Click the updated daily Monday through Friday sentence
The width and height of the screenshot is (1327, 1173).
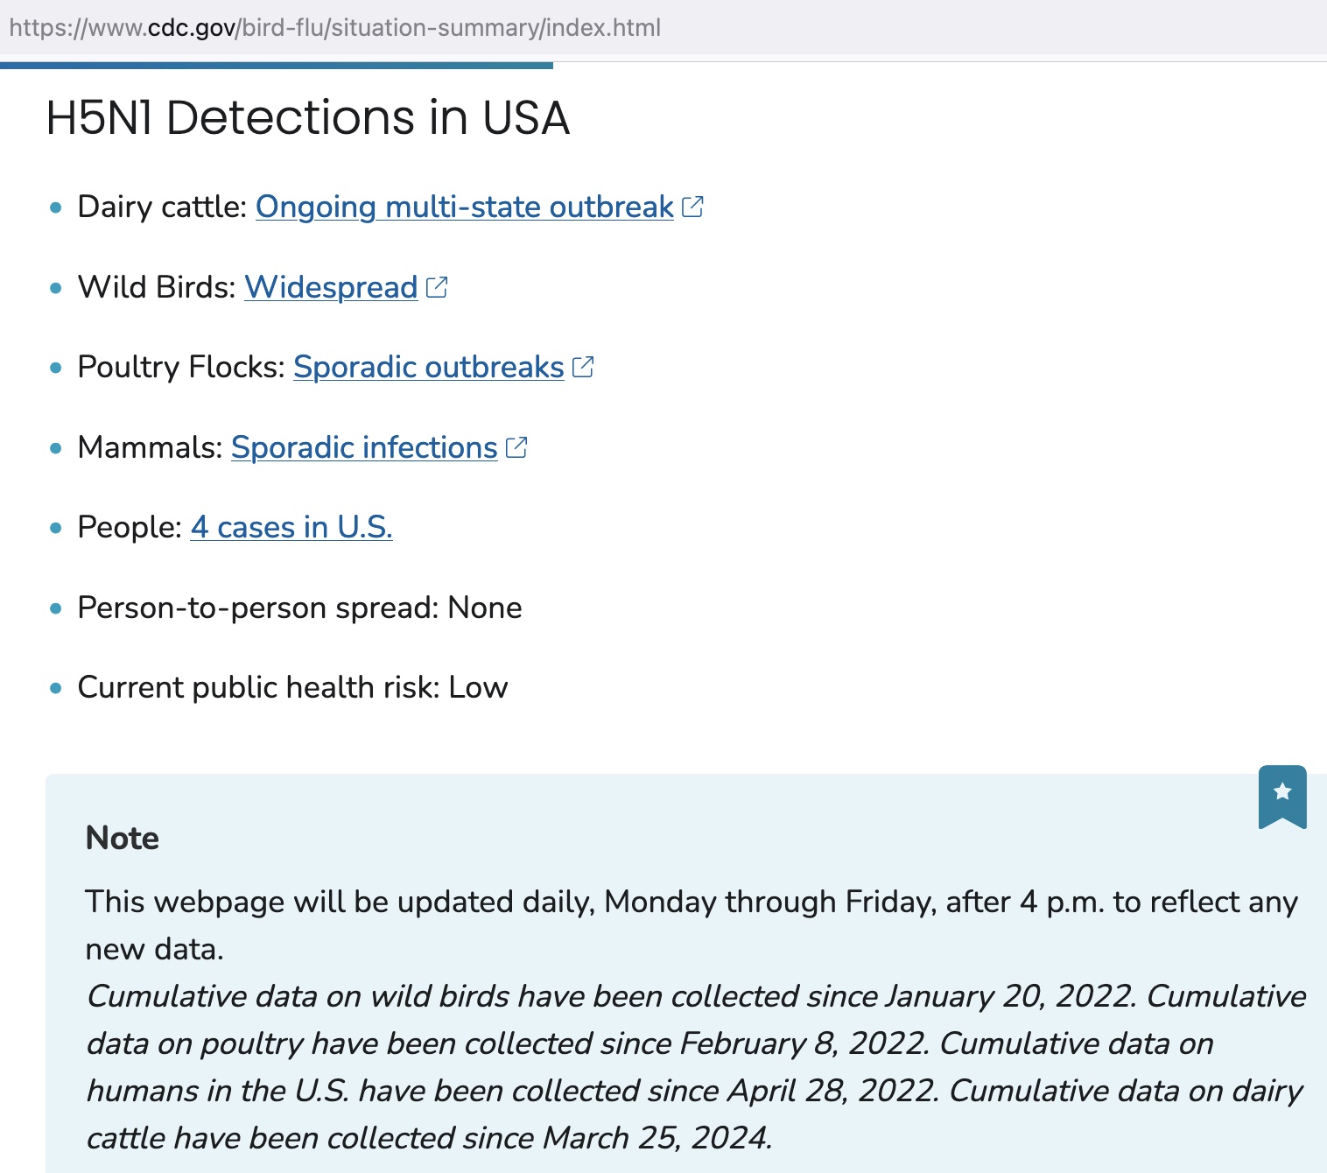[690, 903]
